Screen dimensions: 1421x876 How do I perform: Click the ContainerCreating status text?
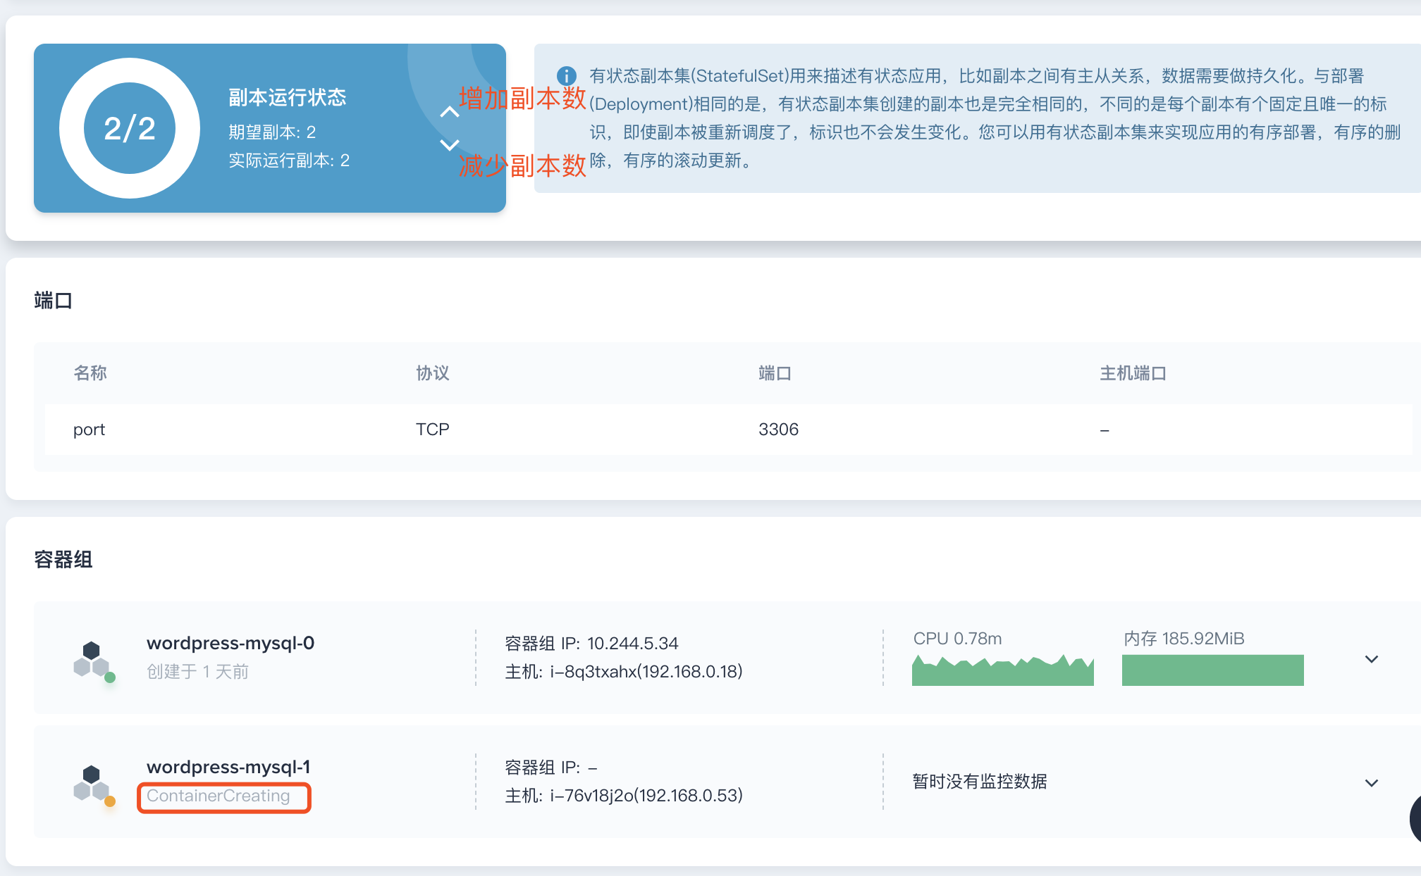pyautogui.click(x=219, y=796)
